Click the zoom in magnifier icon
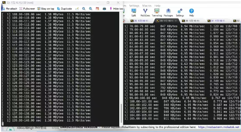241x132 pixels. tap(84, 9)
